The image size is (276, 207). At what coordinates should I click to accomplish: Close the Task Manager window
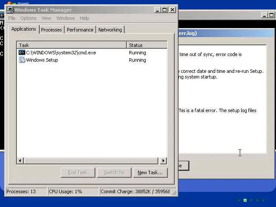tap(172, 10)
